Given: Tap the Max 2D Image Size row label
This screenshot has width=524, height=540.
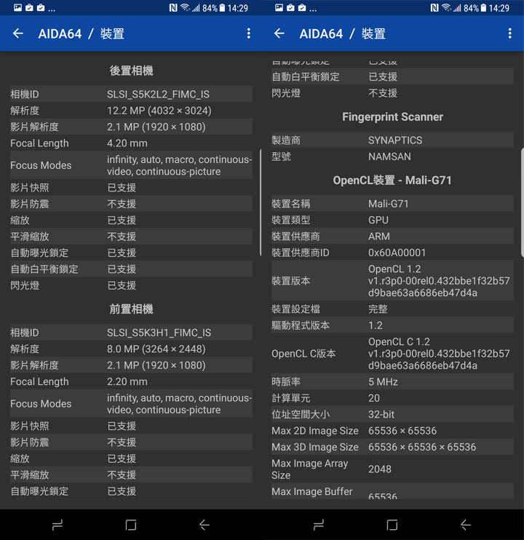Looking at the screenshot, I should 315,431.
